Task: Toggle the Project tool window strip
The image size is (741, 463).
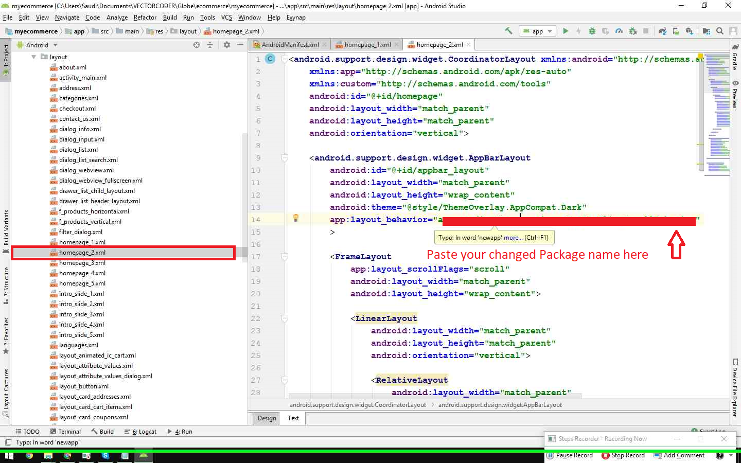Action: tap(6, 59)
